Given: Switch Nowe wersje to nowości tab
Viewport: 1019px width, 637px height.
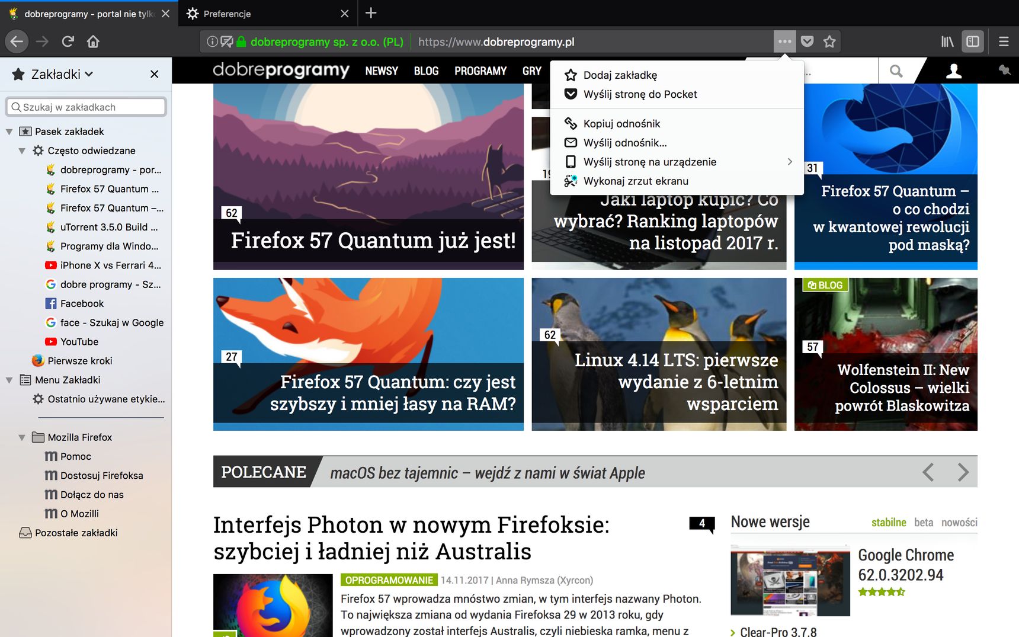Looking at the screenshot, I should (959, 523).
